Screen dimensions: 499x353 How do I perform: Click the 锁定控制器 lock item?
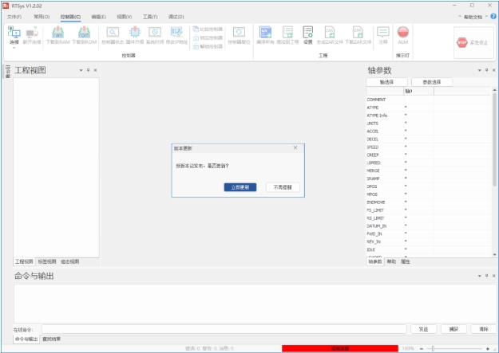(208, 37)
